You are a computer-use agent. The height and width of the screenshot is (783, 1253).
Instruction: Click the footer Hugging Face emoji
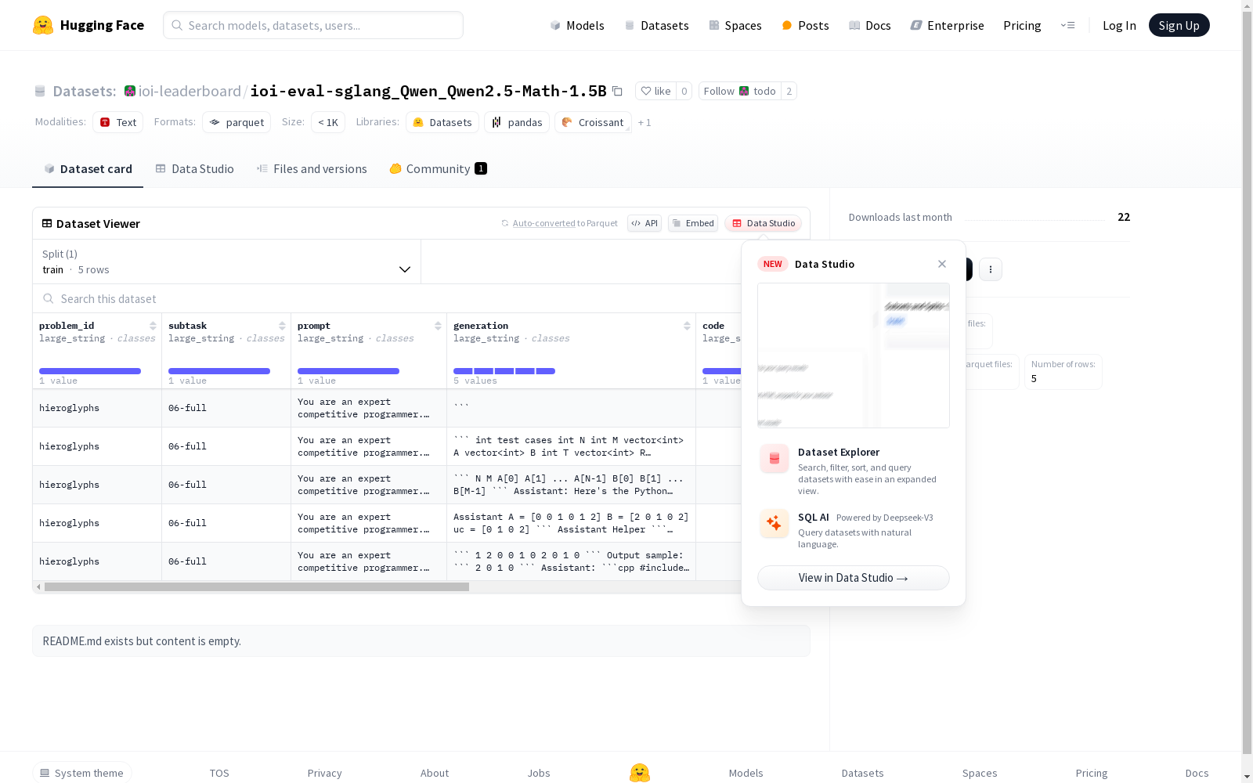click(x=640, y=773)
